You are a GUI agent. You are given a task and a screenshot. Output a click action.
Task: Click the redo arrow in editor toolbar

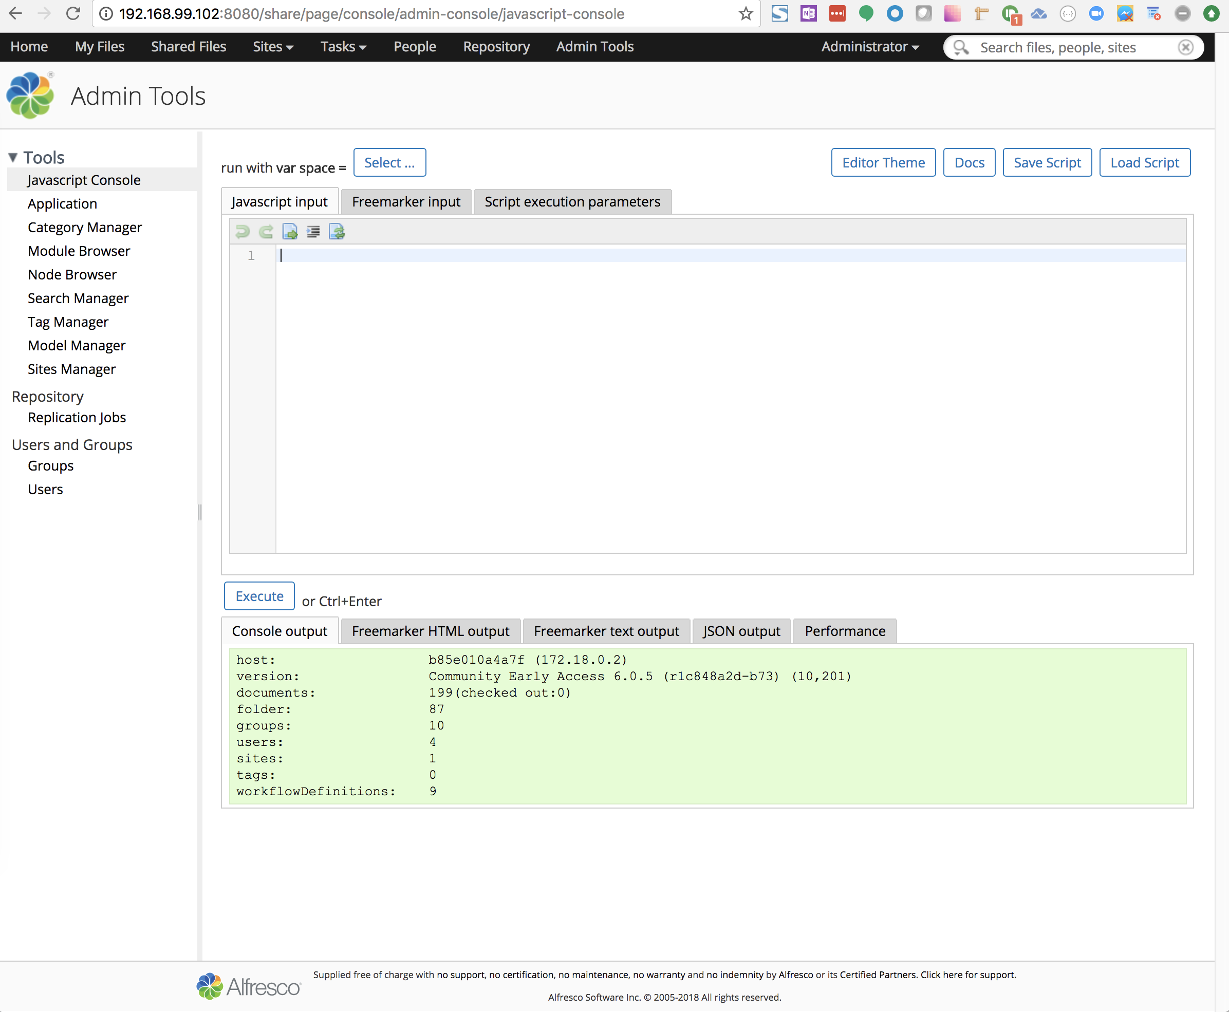[x=266, y=232]
